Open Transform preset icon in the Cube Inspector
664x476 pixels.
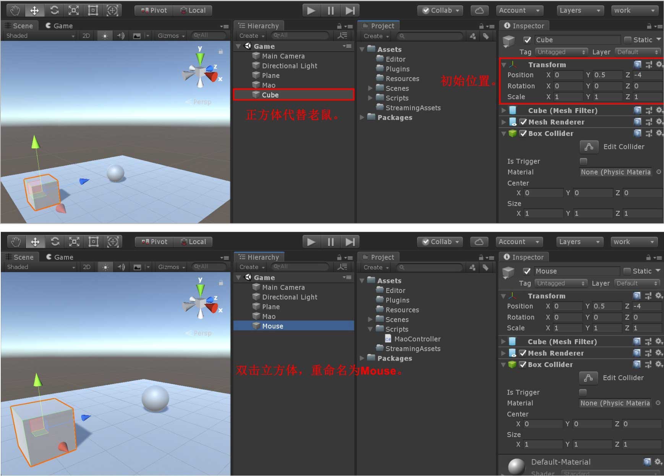(649, 65)
